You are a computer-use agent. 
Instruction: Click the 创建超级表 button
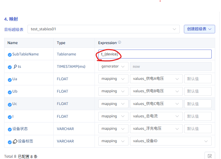[x=199, y=29]
